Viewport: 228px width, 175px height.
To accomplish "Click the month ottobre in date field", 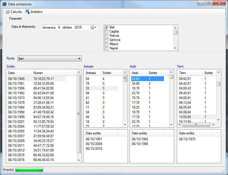I will coord(67,27).
